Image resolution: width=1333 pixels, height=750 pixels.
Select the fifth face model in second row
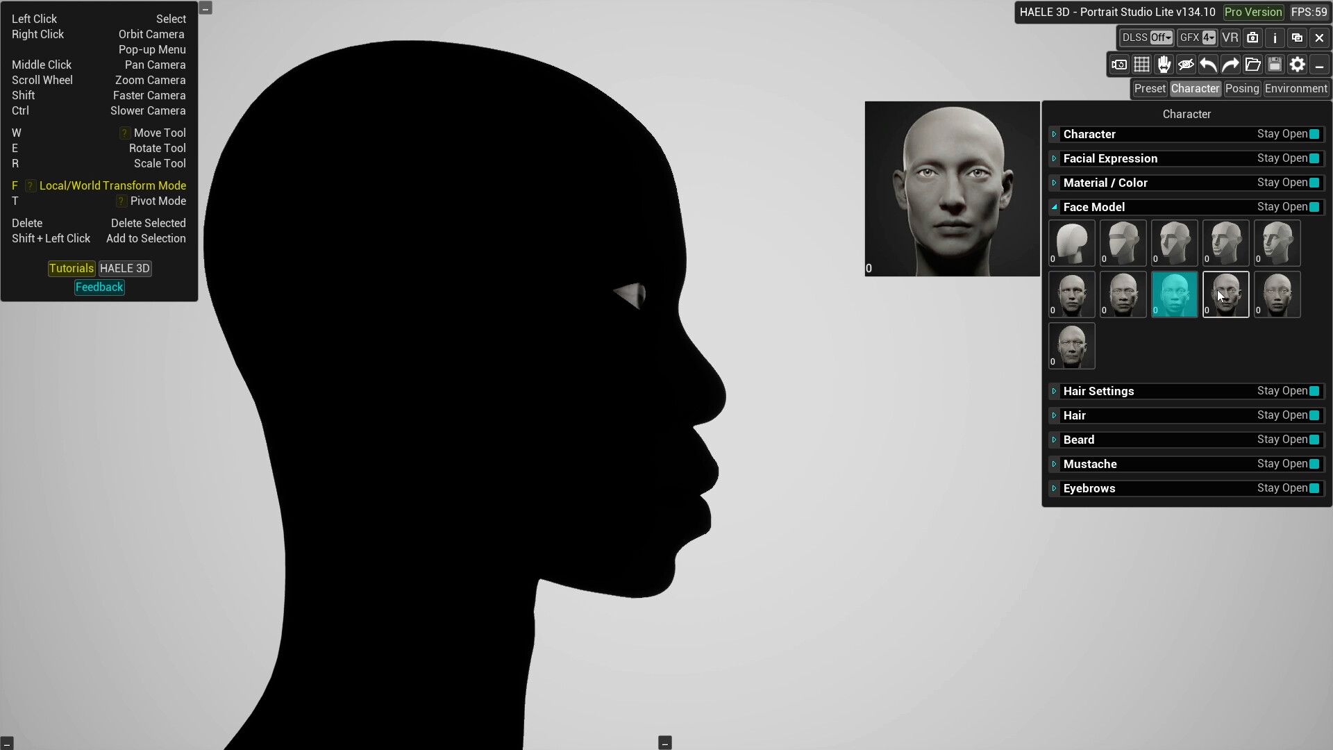(x=1277, y=294)
